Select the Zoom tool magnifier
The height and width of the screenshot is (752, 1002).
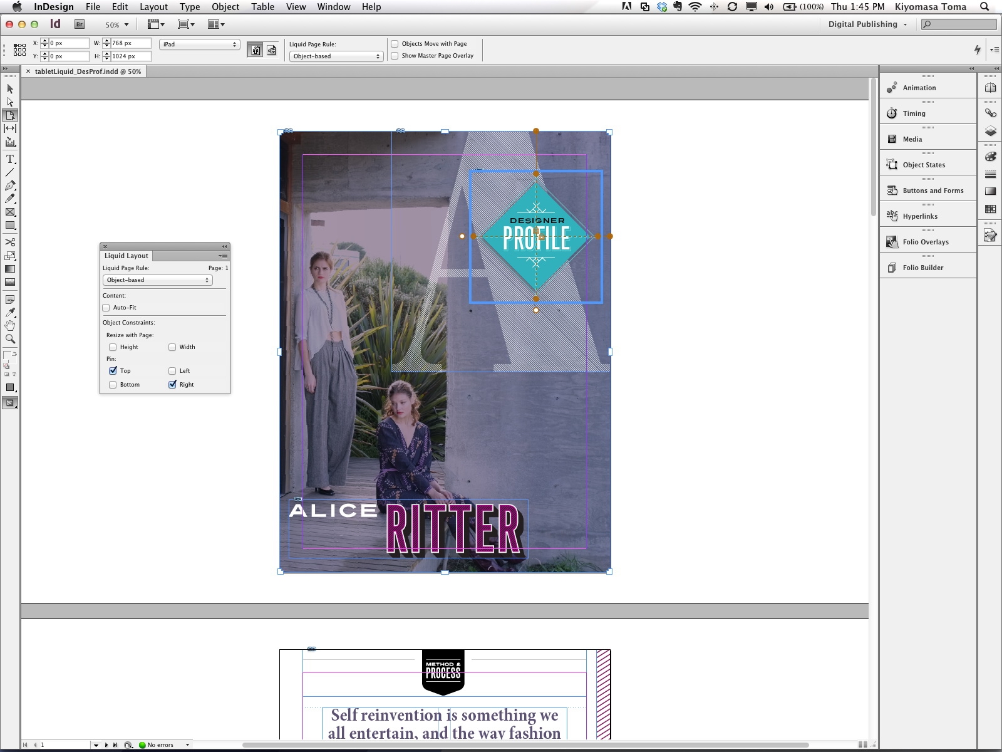tap(10, 339)
